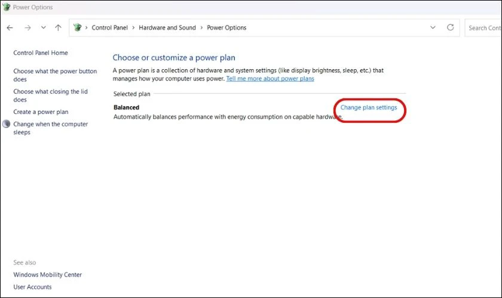Click Change plan settings for Balanced

(369, 108)
